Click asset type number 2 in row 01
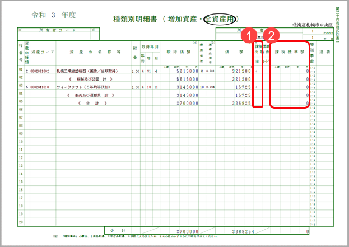This screenshot has width=349, height=247. [27, 71]
